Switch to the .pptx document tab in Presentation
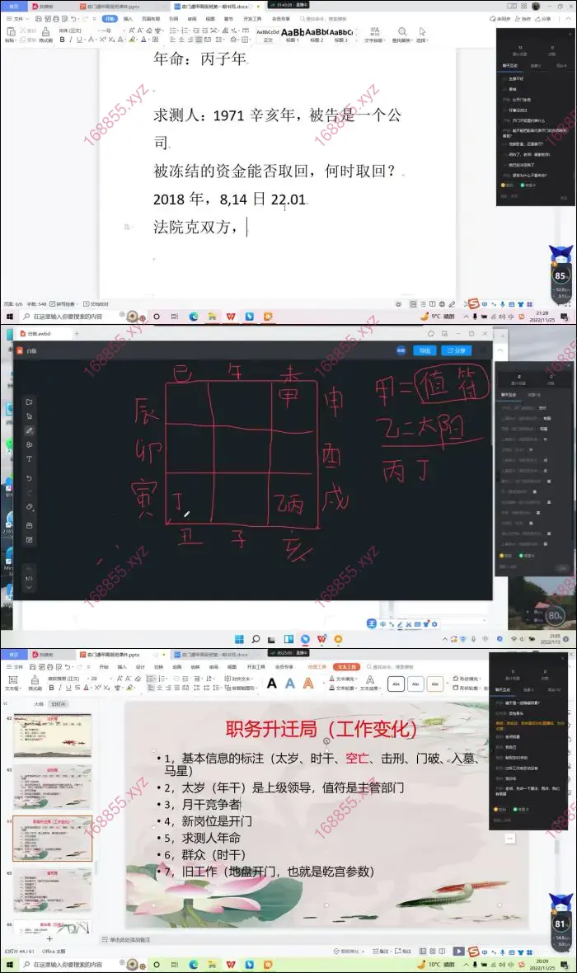The width and height of the screenshot is (577, 973). point(113,654)
